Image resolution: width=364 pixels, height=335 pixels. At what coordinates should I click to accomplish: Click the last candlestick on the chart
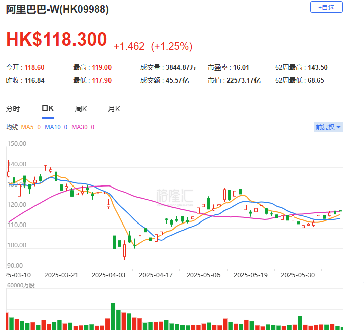tap(340, 211)
